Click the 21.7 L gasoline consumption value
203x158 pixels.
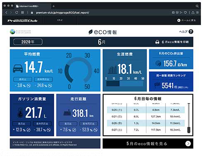(36, 113)
